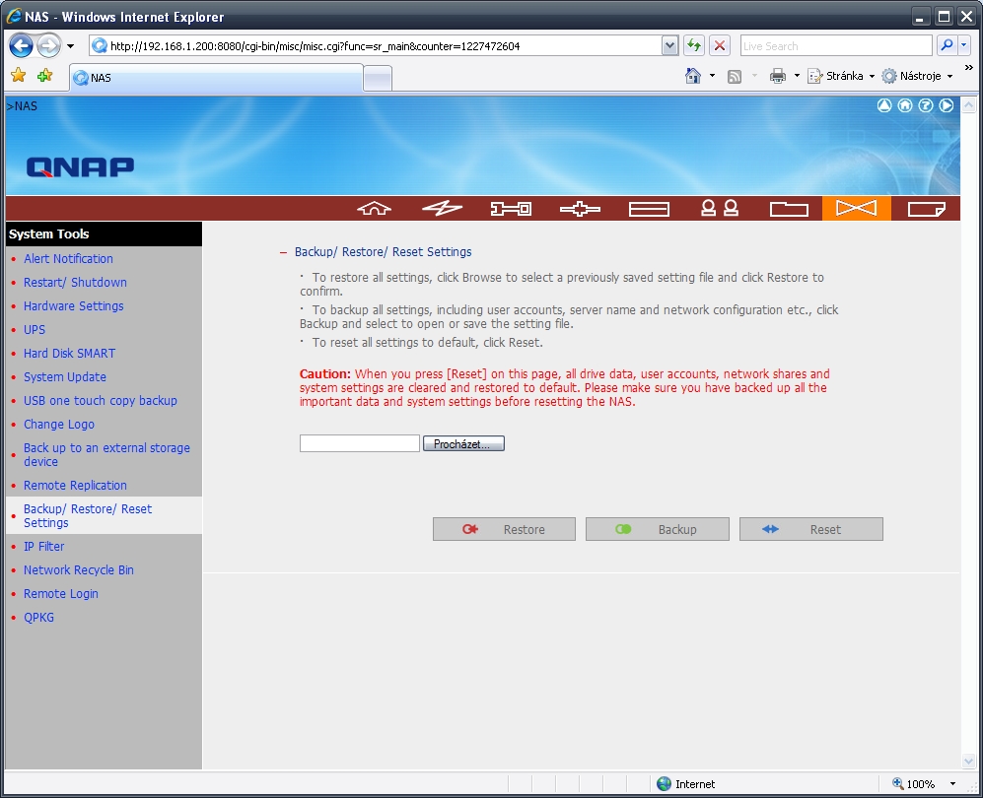Viewport: 983px width, 798px height.
Task: Open the Network Share folder icon
Action: pos(789,209)
